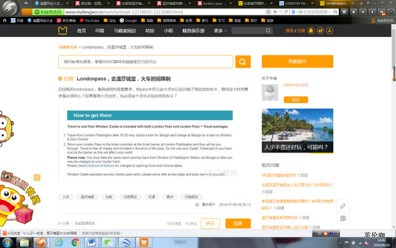Close the floating mascot ad with X
Viewport: 396px width, 248px height.
pos(37,178)
